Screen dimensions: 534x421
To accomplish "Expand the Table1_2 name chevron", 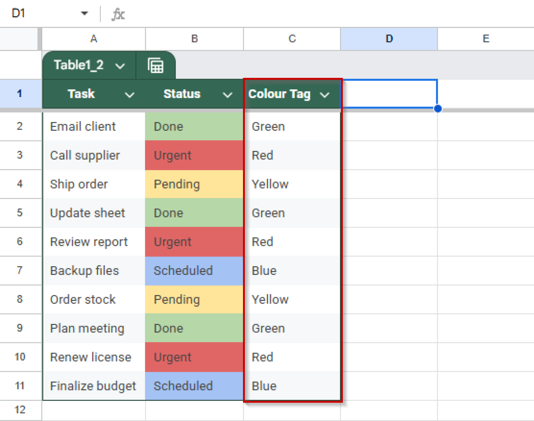I will tap(120, 65).
